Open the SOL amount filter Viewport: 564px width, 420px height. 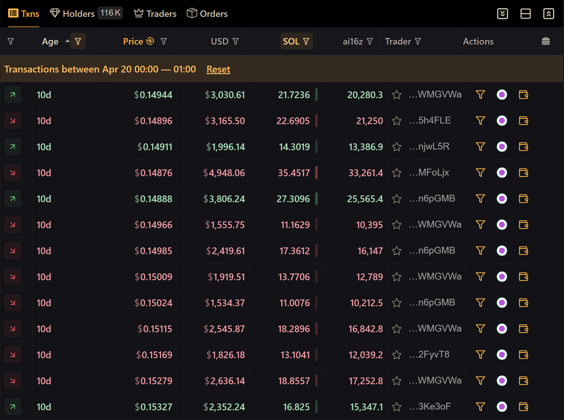[306, 41]
